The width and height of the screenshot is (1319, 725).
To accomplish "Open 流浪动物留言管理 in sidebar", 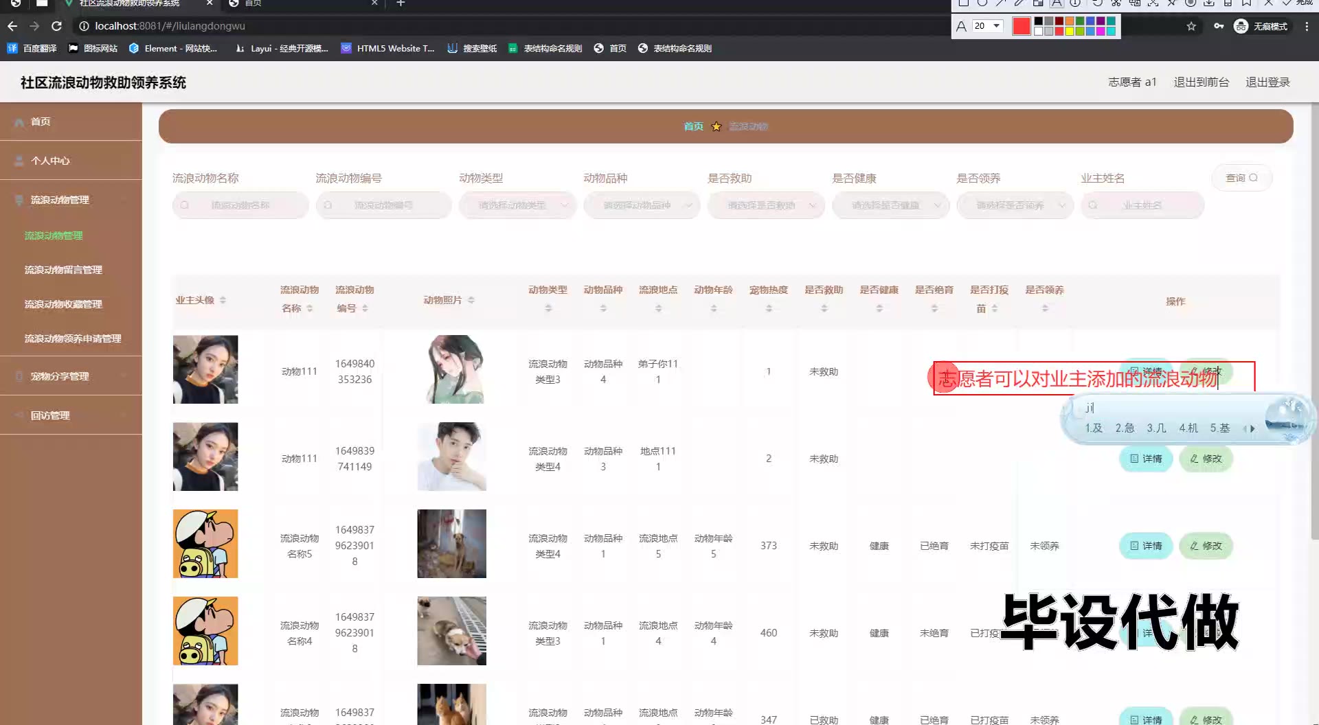I will pos(63,270).
